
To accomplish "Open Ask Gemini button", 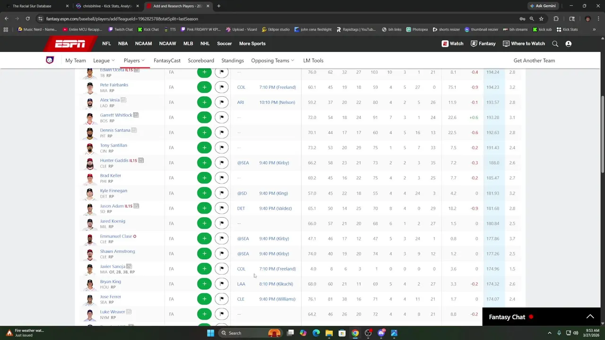I will pos(543,6).
